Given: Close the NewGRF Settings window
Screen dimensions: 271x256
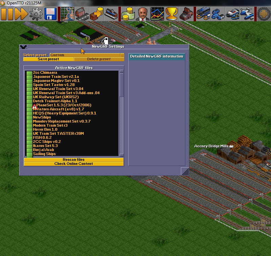Looking at the screenshot, I should click(23, 47).
